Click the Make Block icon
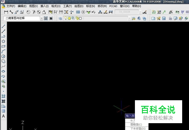This screenshot has width=189, height=130. coord(3,86)
